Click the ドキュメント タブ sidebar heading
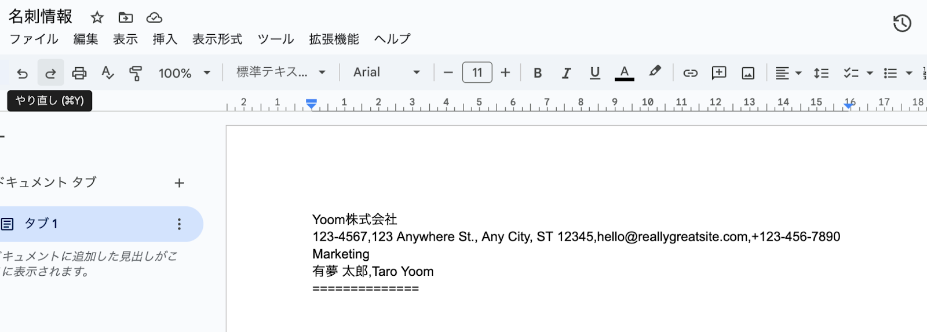Image resolution: width=927 pixels, height=332 pixels. tap(48, 183)
